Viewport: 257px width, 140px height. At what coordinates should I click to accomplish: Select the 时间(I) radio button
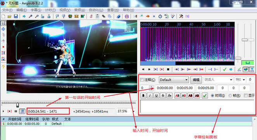coord(212,96)
